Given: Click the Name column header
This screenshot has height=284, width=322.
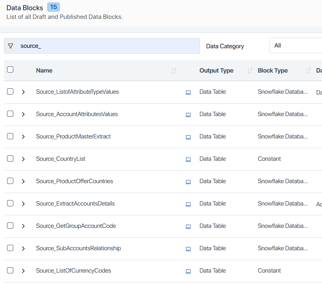Looking at the screenshot, I should 44,71.
